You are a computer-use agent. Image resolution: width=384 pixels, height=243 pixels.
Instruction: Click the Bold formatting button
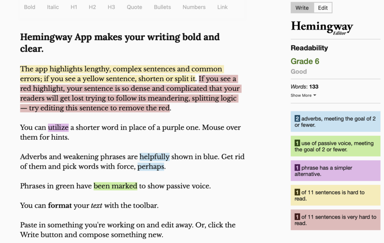coord(30,7)
